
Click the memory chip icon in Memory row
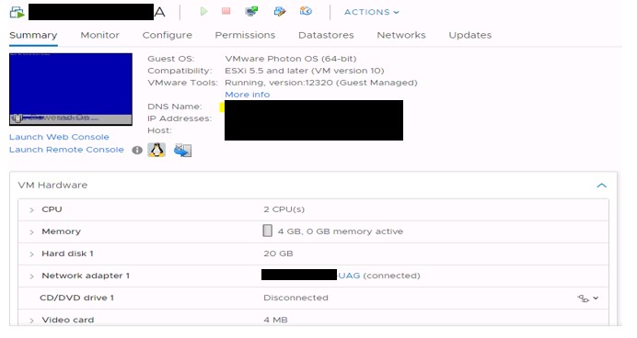(267, 231)
